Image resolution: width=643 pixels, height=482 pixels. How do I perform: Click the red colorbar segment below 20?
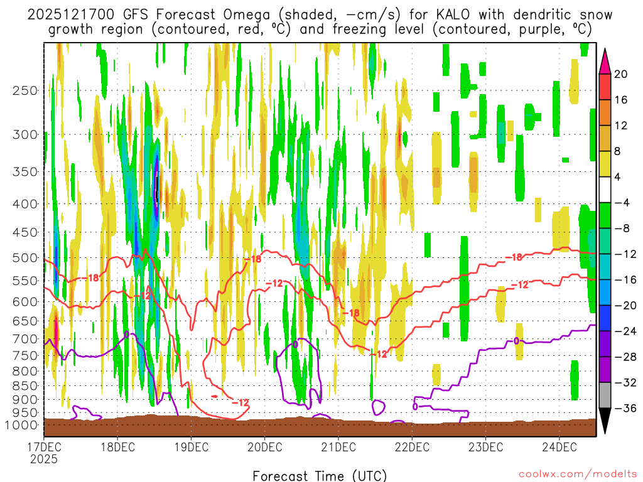point(605,87)
